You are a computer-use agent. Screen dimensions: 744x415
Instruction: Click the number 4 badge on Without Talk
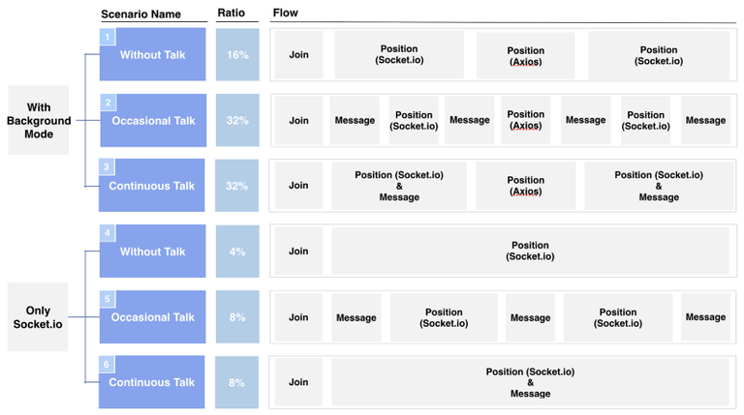pyautogui.click(x=108, y=233)
